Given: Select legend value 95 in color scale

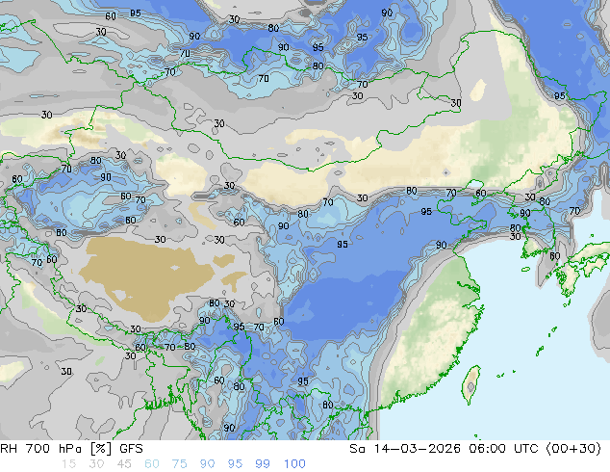Looking at the screenshot, I should [235, 464].
